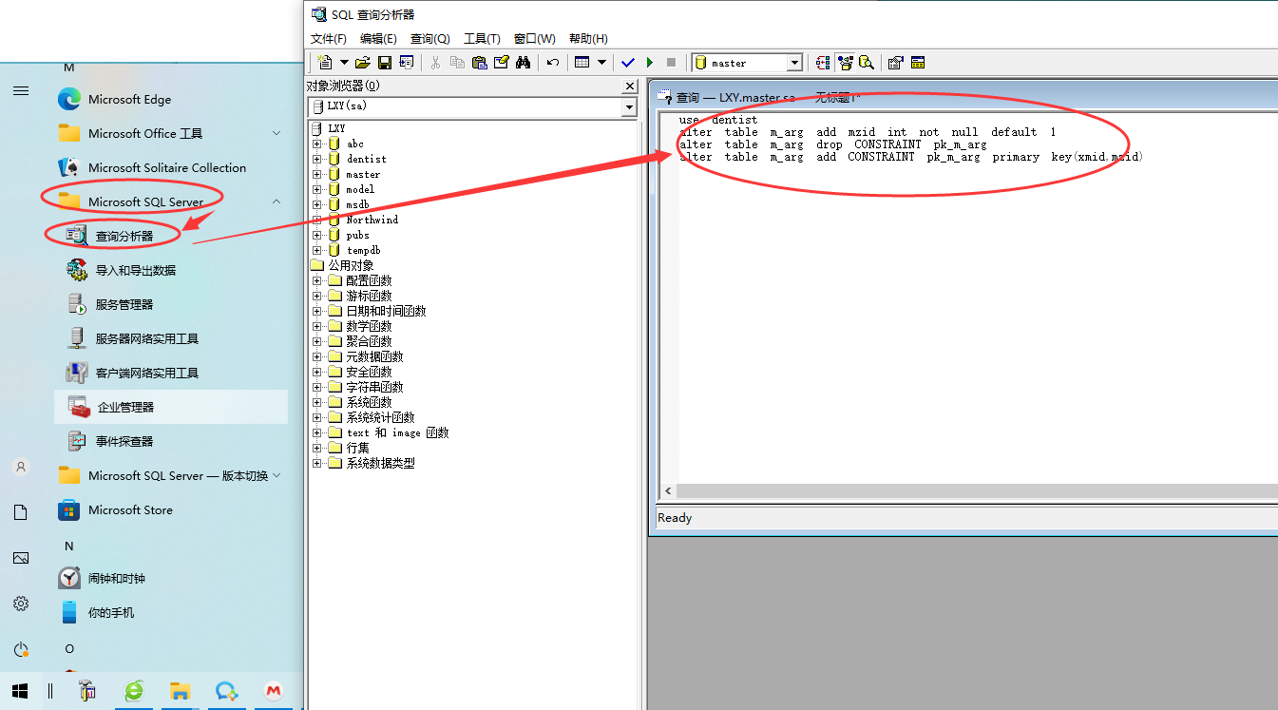Select the text 和 image 函数 folder
The width and height of the screenshot is (1278, 710).
click(x=397, y=432)
